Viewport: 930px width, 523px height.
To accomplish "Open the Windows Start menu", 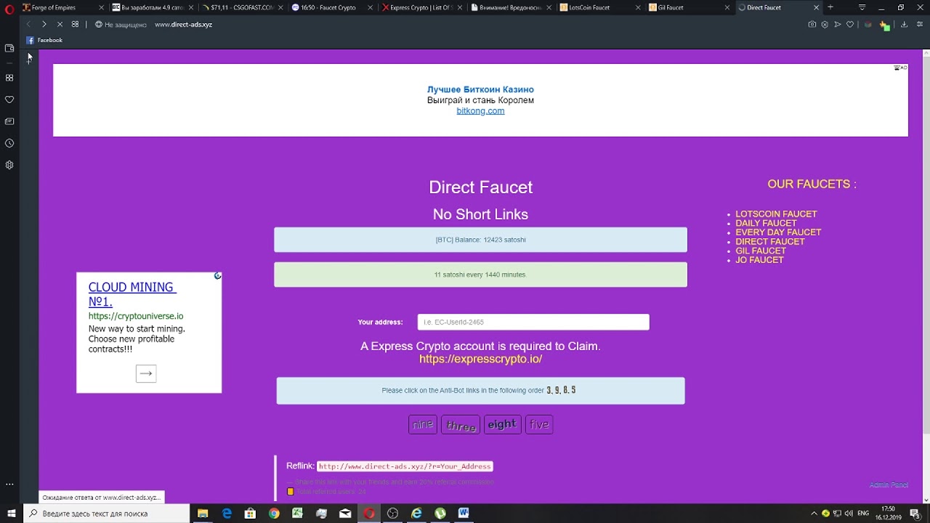I will 11,514.
